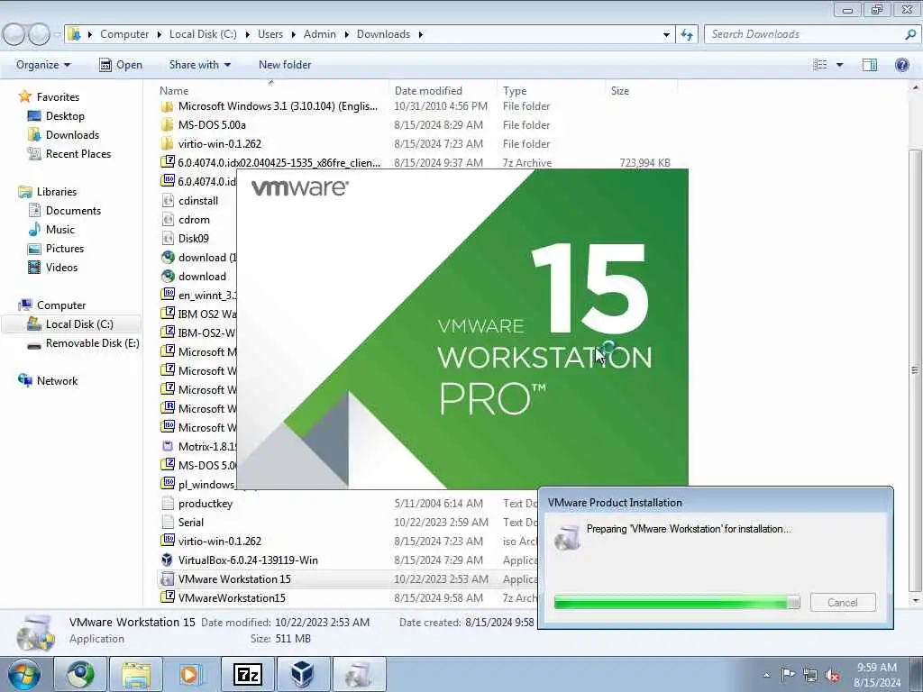Select Removable Disk (E:)
923x692 pixels.
pyautogui.click(x=93, y=343)
